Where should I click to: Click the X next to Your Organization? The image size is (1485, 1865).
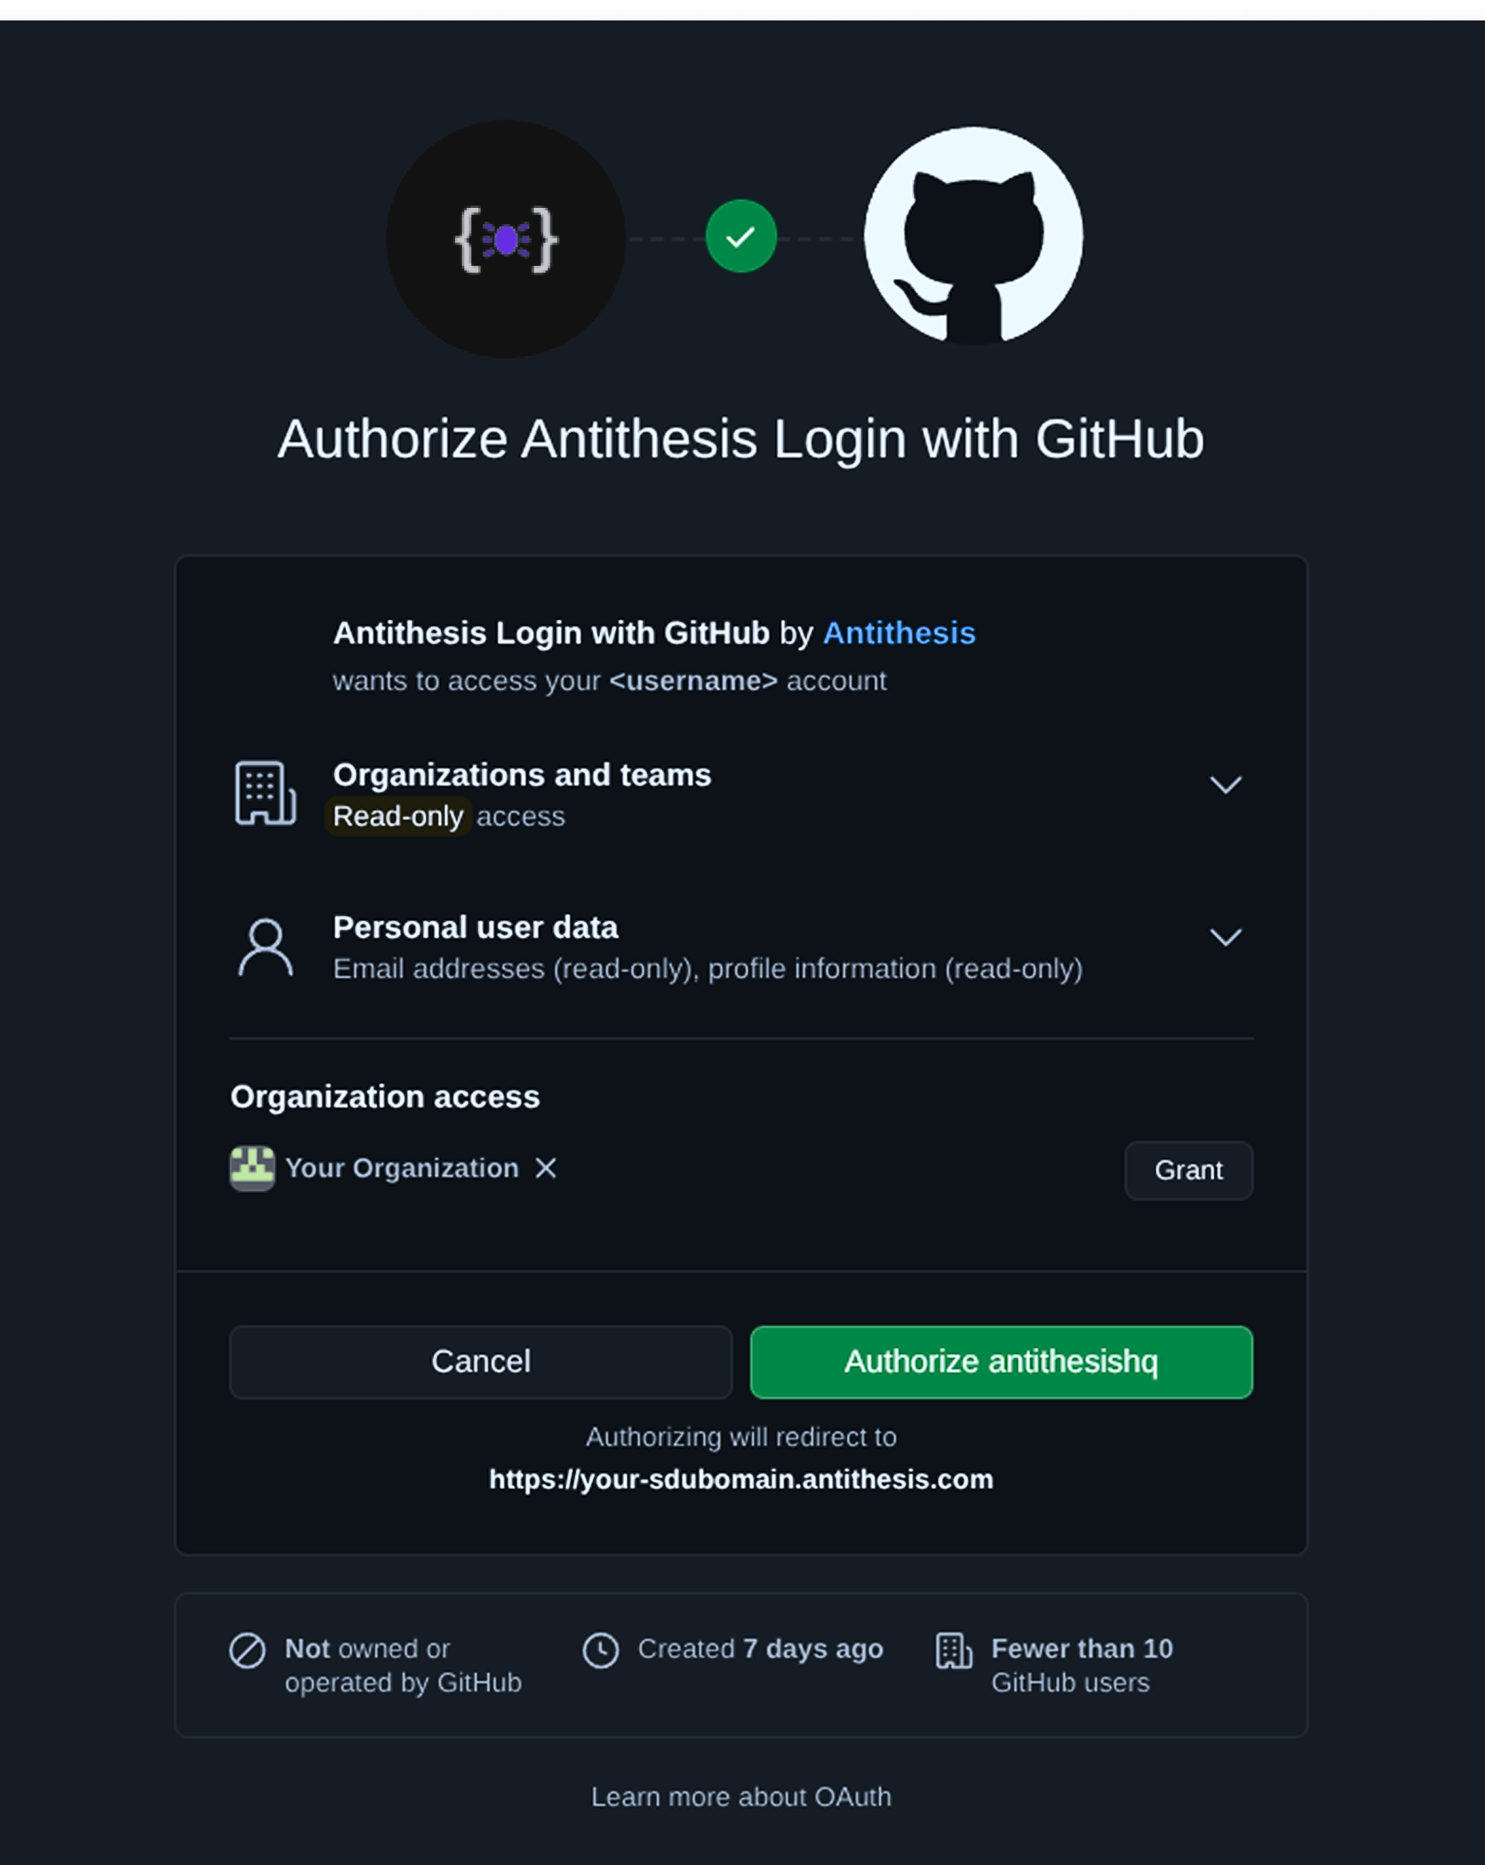(x=546, y=1169)
